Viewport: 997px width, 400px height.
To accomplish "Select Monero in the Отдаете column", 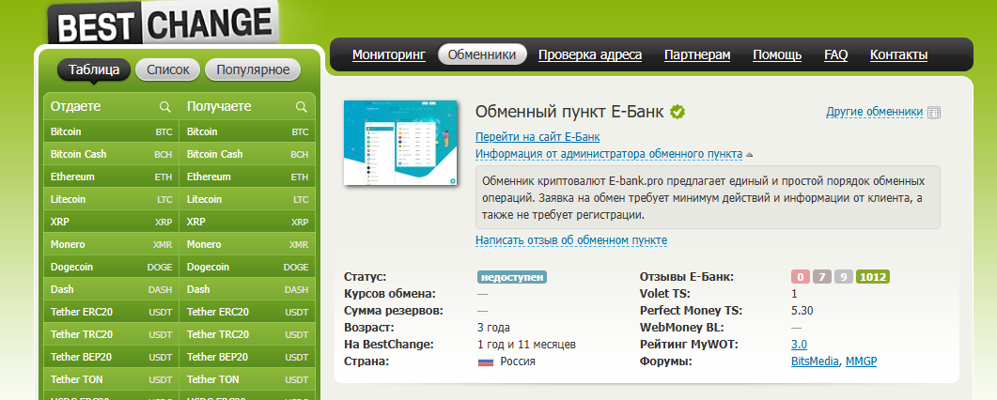I will point(111,244).
